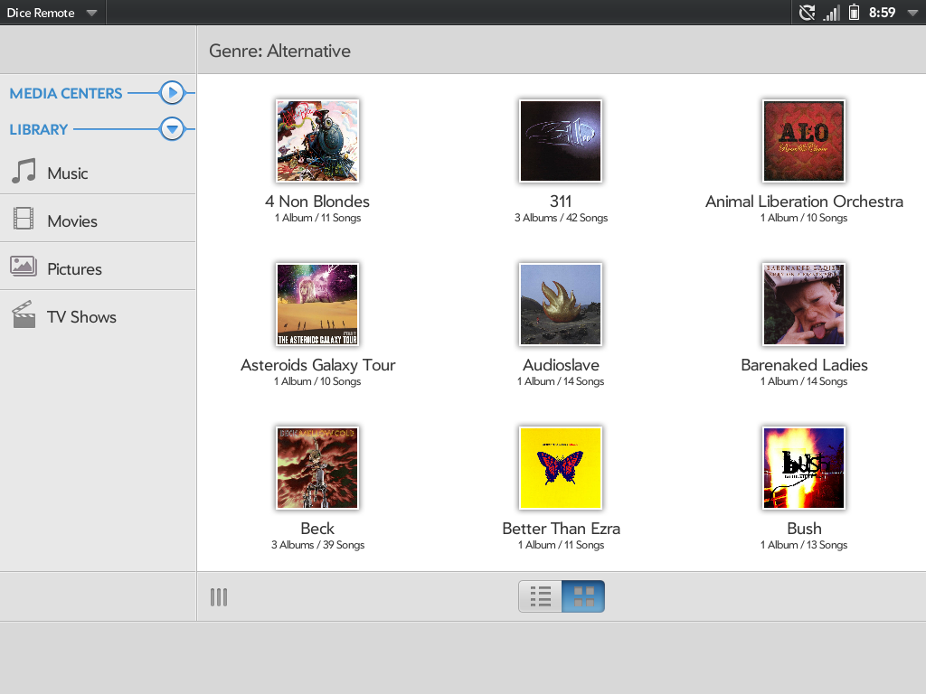Grab the panel drag handle icon
Viewport: 926px width, 694px height.
[x=219, y=597]
